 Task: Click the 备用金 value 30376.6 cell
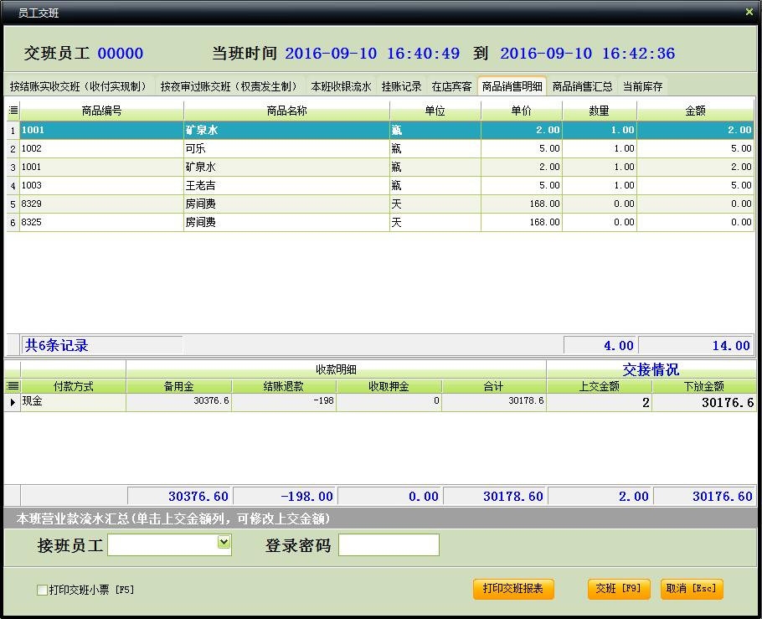pyautogui.click(x=179, y=402)
